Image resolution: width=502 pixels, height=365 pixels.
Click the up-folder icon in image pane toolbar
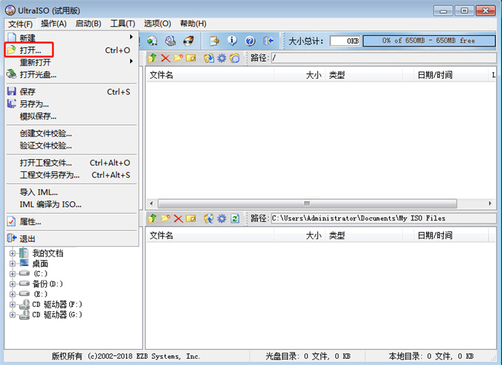[x=152, y=58]
